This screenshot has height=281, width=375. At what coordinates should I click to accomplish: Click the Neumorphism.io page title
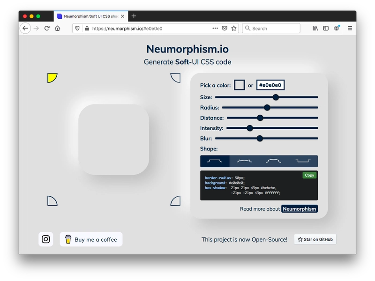[x=187, y=49]
